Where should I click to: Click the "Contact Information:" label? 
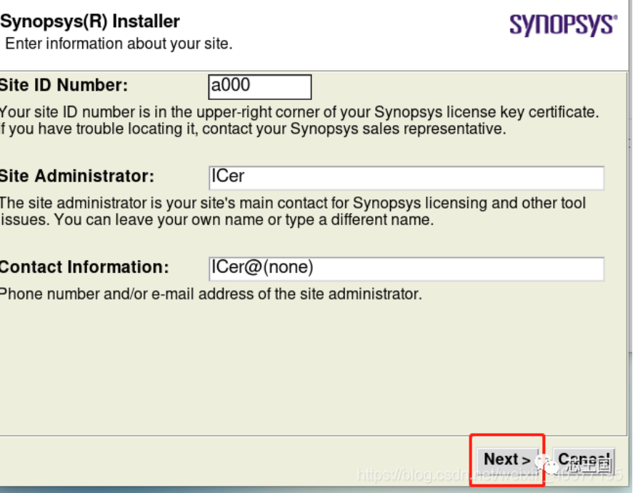pyautogui.click(x=84, y=267)
